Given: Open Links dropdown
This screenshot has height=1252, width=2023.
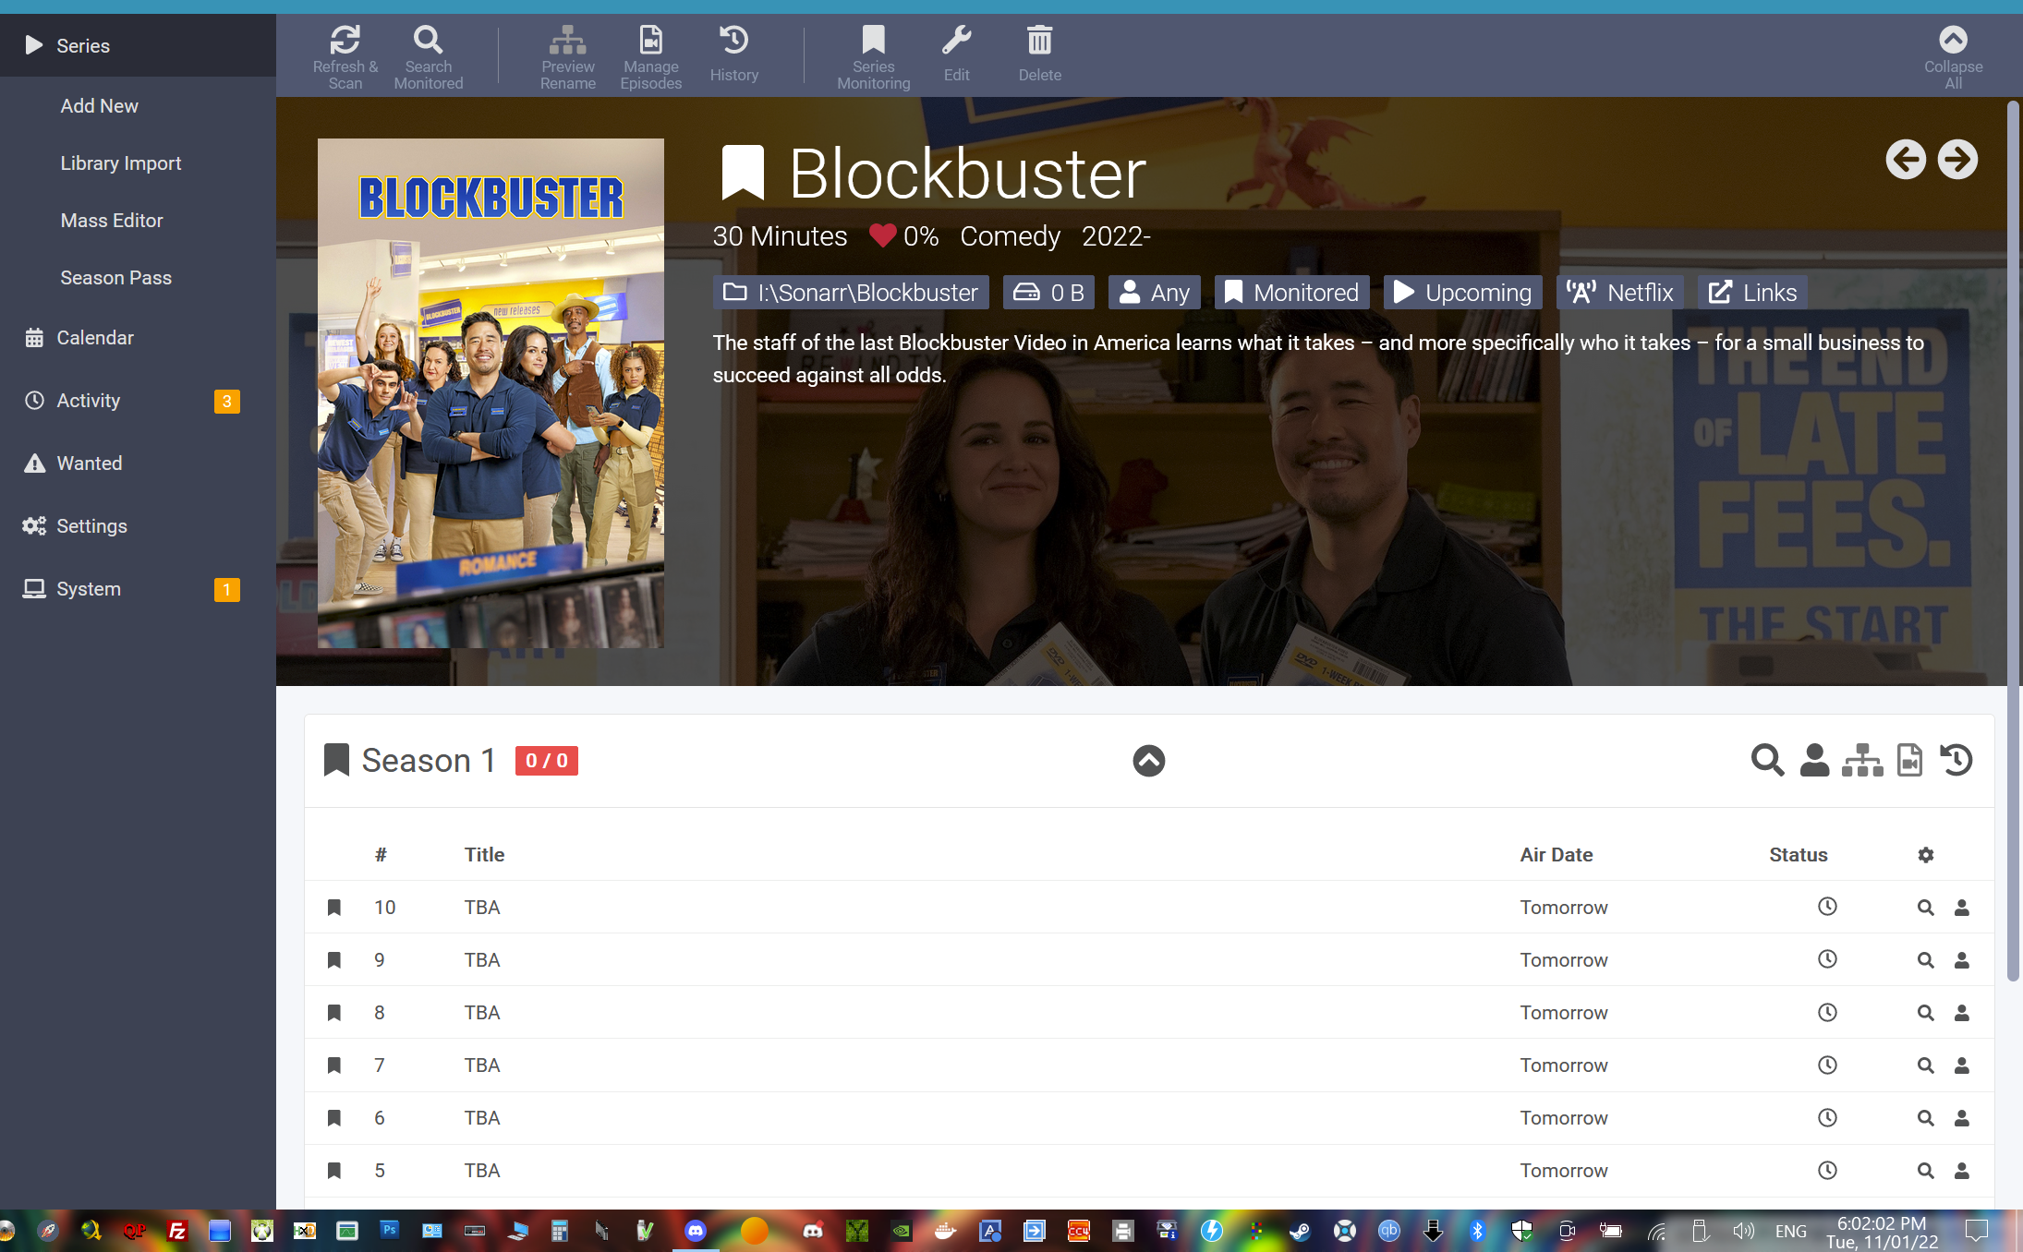Looking at the screenshot, I should click(x=1752, y=293).
